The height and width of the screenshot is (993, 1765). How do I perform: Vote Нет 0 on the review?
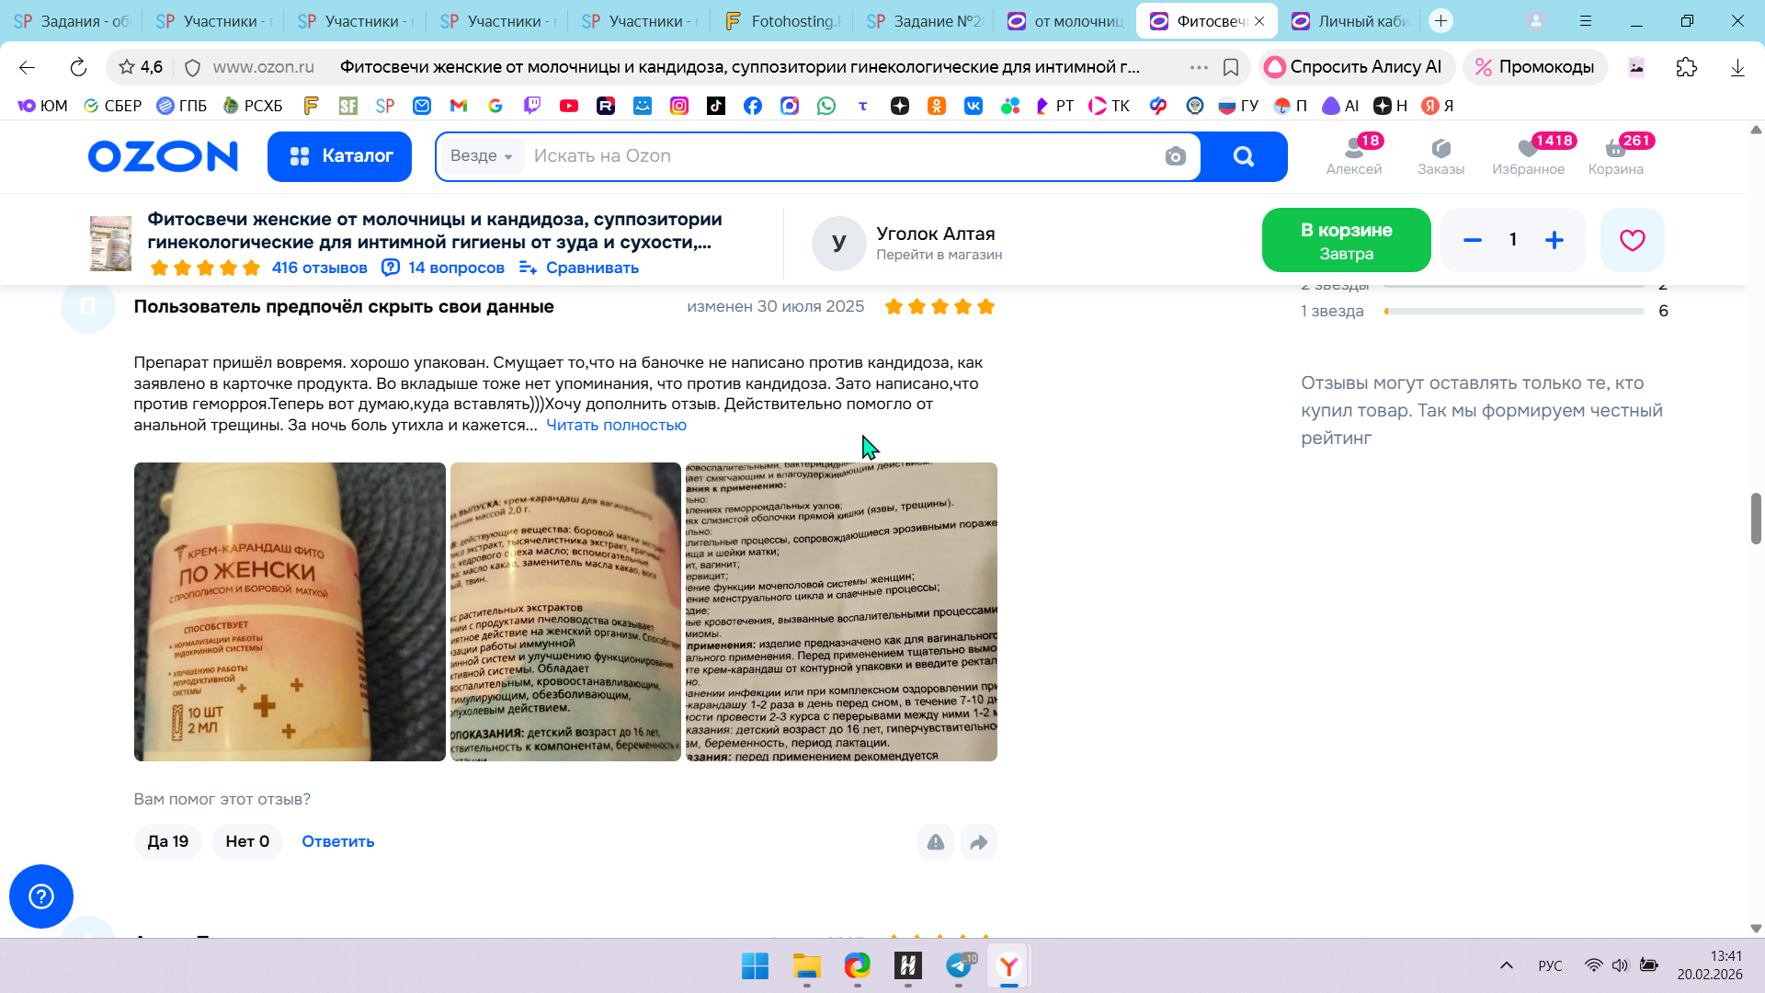coord(247,841)
